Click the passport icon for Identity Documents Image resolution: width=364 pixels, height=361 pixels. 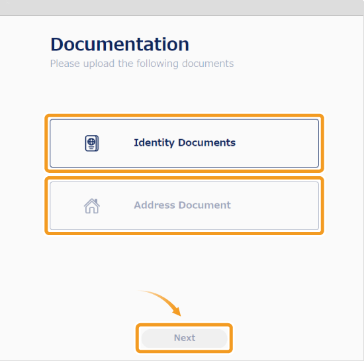pyautogui.click(x=92, y=143)
